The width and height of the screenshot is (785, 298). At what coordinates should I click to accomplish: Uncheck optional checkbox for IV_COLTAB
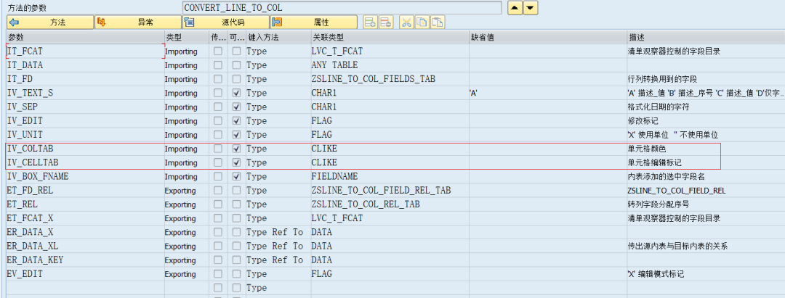(x=237, y=149)
